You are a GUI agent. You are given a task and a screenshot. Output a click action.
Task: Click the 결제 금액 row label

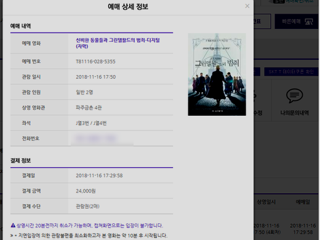click(x=31, y=191)
